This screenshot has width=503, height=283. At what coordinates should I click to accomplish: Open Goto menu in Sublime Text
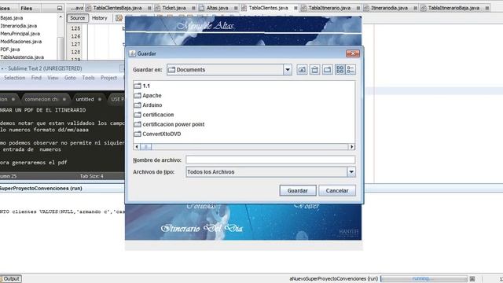pyautogui.click(x=70, y=78)
